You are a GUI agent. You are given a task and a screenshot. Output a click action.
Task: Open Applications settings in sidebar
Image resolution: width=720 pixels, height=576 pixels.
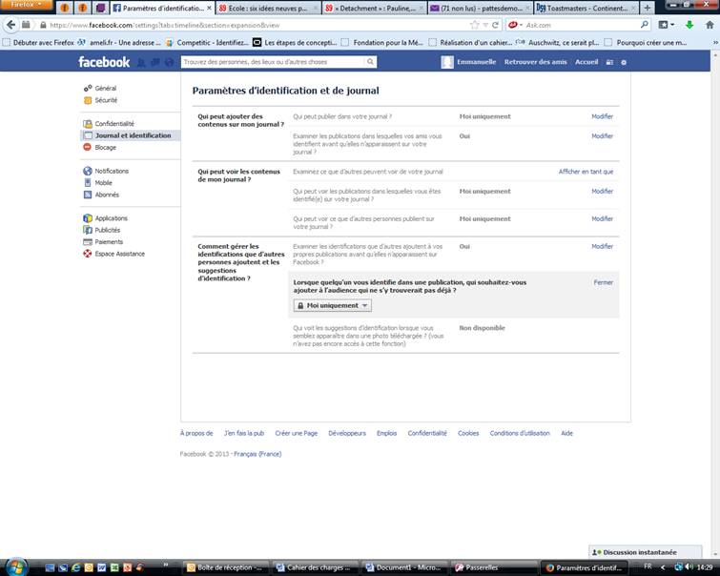pos(112,218)
